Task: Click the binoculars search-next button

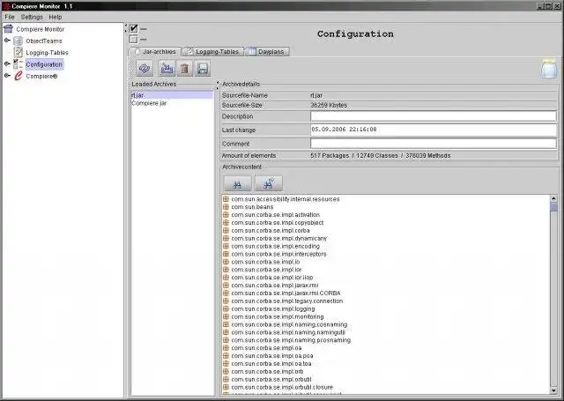Action: (268, 184)
